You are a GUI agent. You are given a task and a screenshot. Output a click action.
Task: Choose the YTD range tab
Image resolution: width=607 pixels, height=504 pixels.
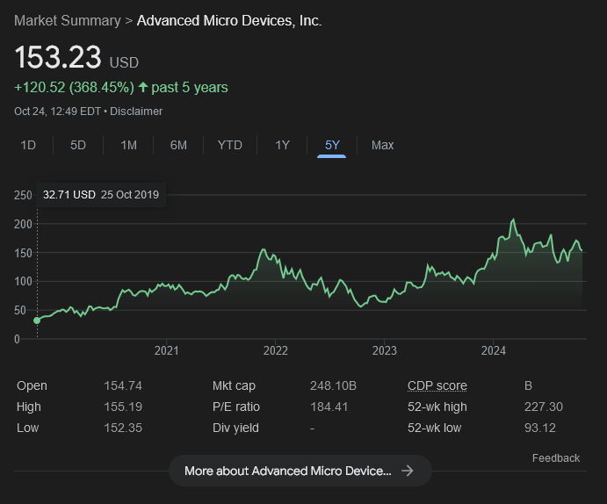pos(230,145)
